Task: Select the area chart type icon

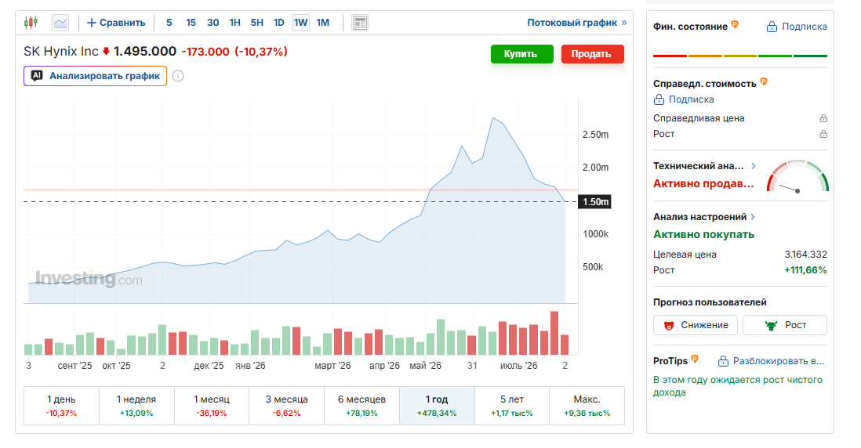Action: tap(60, 23)
